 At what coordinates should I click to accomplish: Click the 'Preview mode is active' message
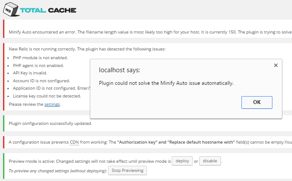[x=90, y=161]
